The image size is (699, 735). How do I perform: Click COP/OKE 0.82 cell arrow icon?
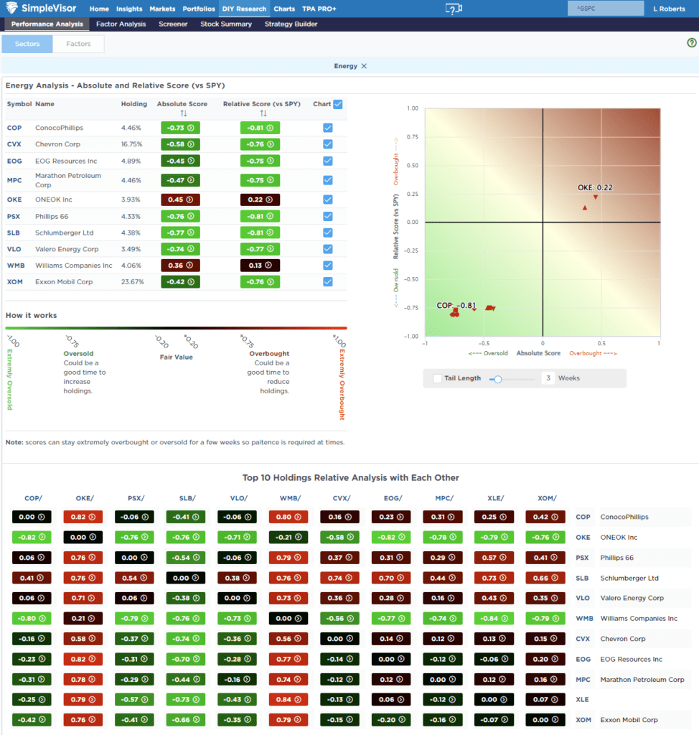[x=93, y=517]
